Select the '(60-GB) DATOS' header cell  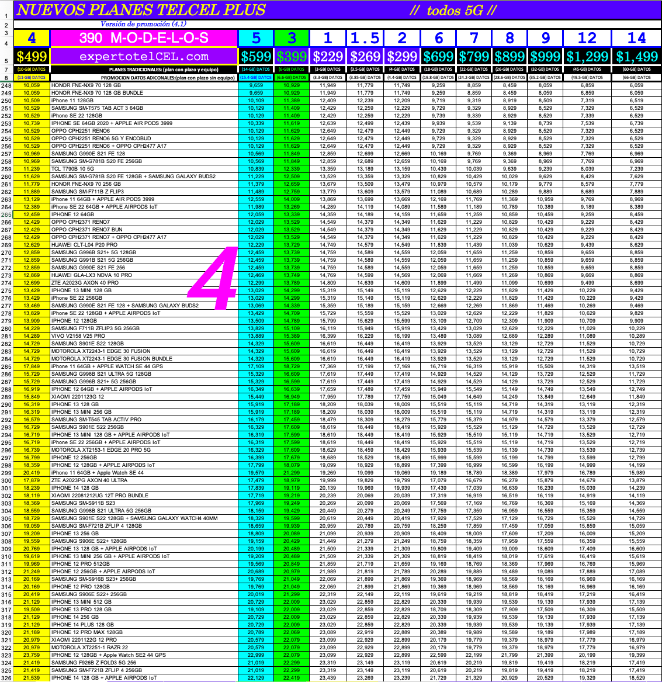click(x=636, y=70)
